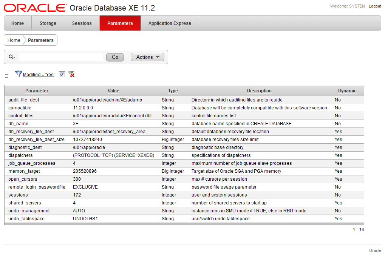Click the value 172 in sessions row
The image size is (385, 261).
77,195
